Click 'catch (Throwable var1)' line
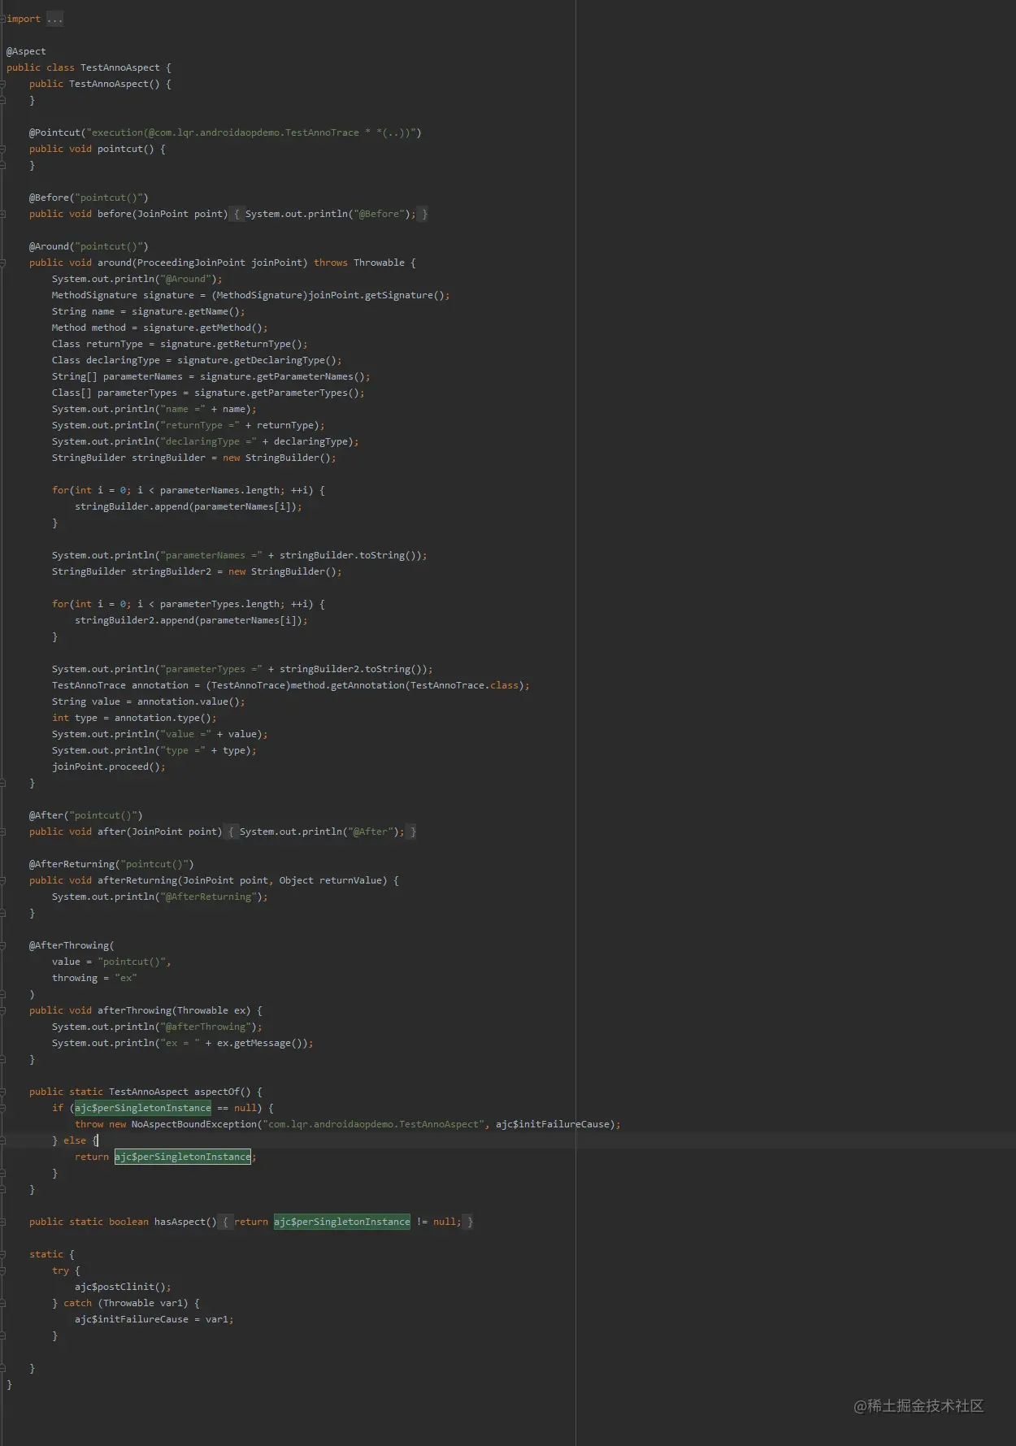This screenshot has width=1016, height=1446. pos(126,1303)
